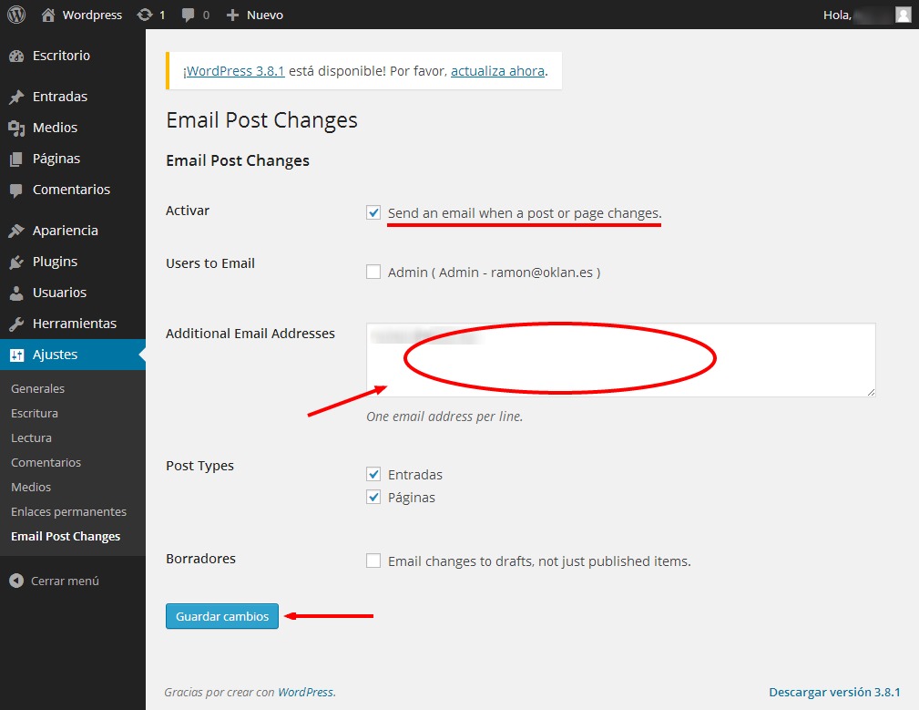Click the Additional Email Addresses text area
The width and height of the screenshot is (919, 710).
click(620, 360)
